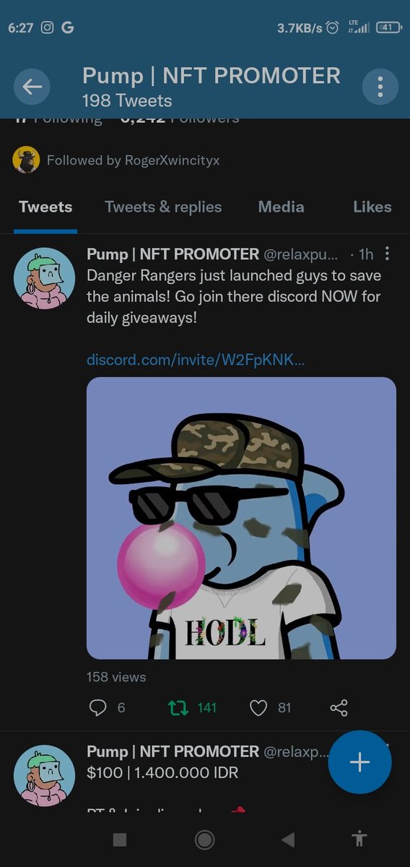The height and width of the screenshot is (867, 410).
Task: Tap the Android recent apps square button
Action: coord(121,840)
